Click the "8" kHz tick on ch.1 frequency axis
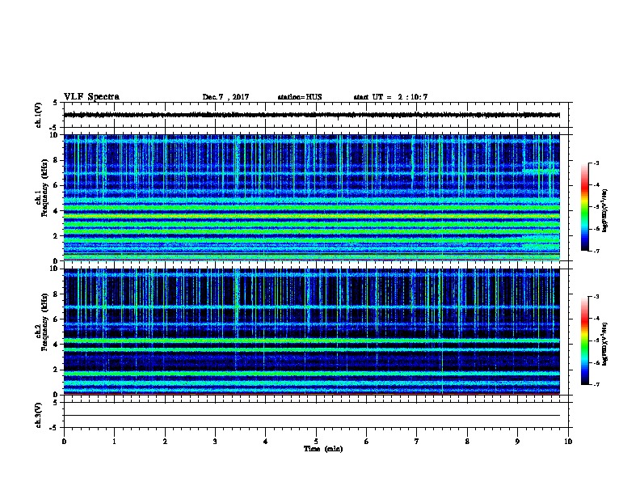This screenshot has width=640, height=495. pos(57,160)
